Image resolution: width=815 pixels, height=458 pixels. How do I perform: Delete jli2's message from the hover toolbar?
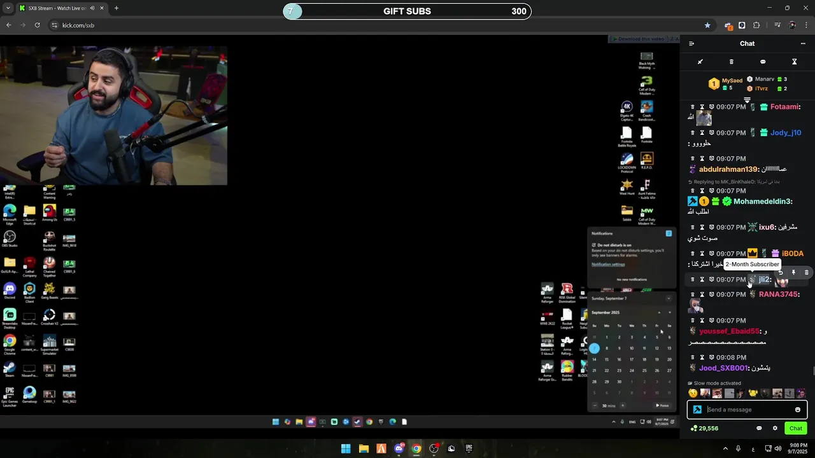[x=806, y=273]
